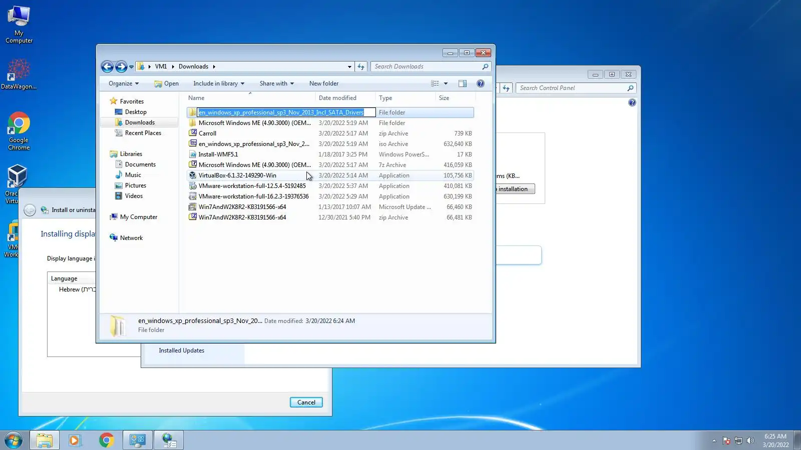Refresh the Control Panel window

(506, 88)
